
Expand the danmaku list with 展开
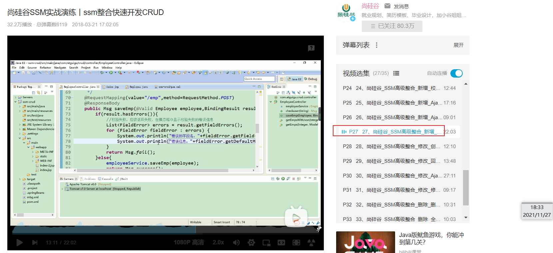tap(458, 45)
